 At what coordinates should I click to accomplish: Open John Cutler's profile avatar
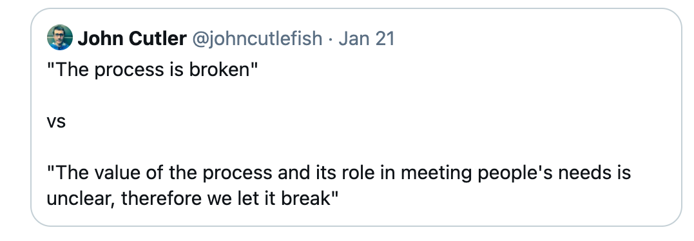tap(60, 37)
